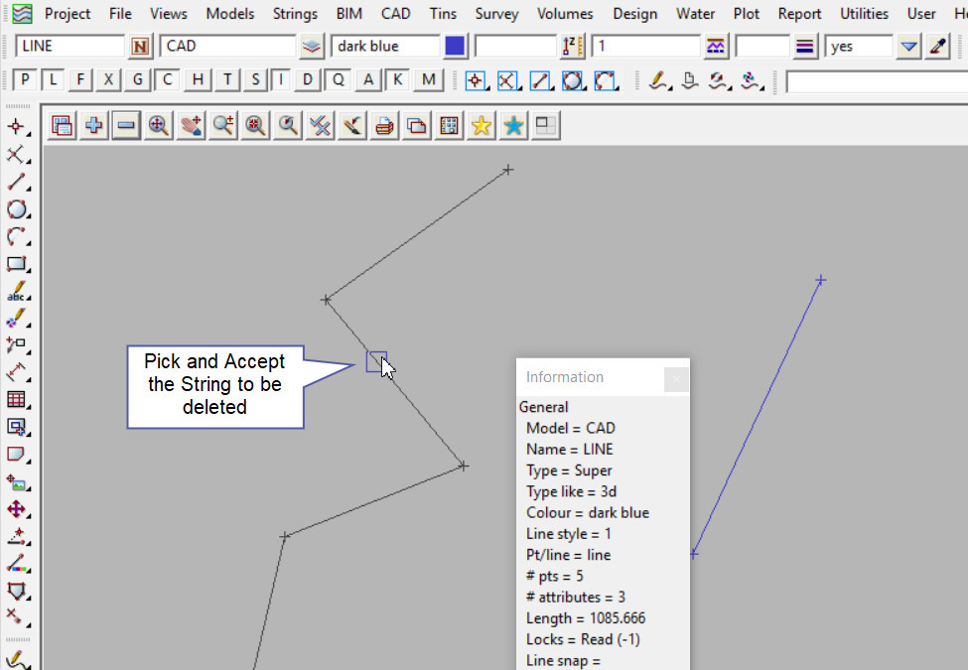Open dropdown arrow next to 'yes' field
The image size is (968, 670).
(908, 47)
